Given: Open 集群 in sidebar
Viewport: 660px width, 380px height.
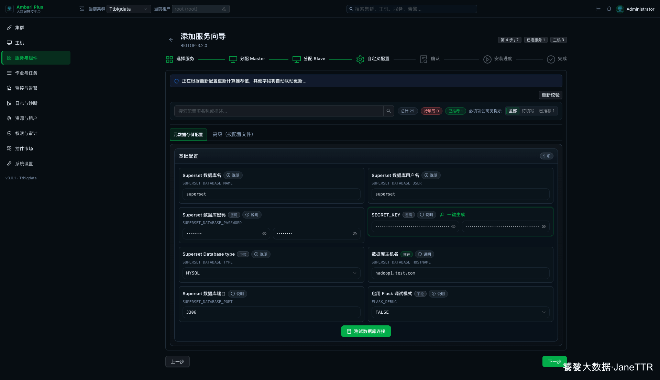Looking at the screenshot, I should click(x=36, y=27).
